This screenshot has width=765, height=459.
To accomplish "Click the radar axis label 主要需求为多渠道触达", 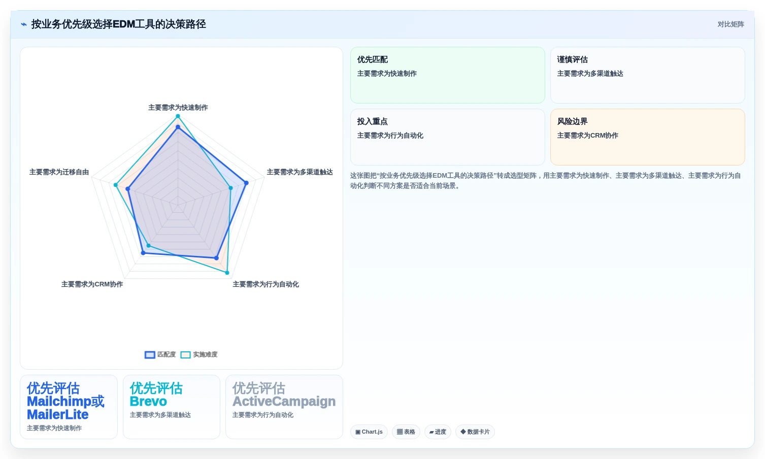I will pos(300,172).
